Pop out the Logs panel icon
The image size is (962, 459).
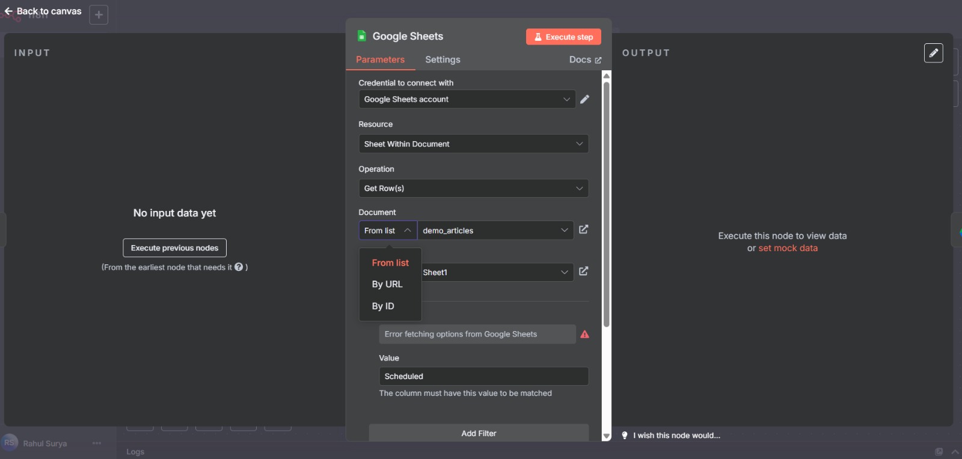click(x=939, y=452)
